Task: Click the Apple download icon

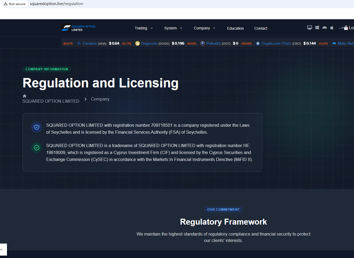Action: click(x=332, y=28)
